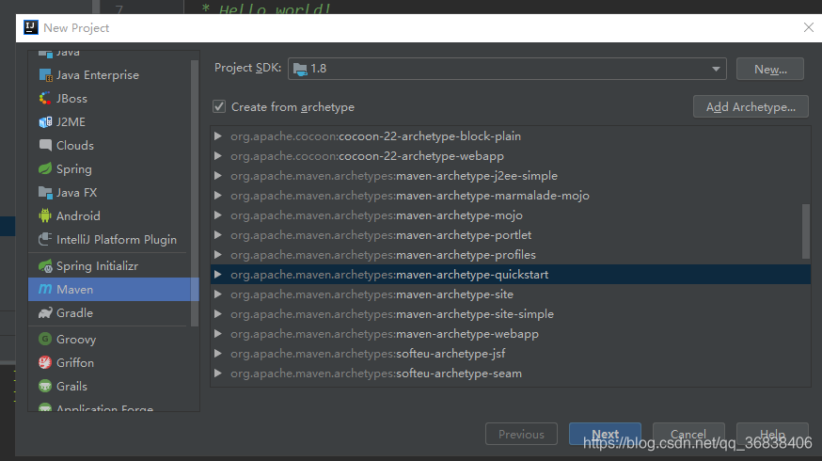Expand maven-archetype-mojo node arrow
This screenshot has width=822, height=461.
click(x=217, y=215)
